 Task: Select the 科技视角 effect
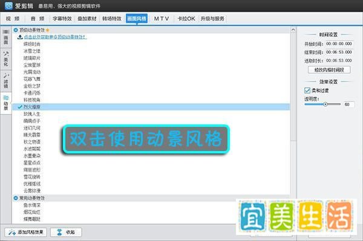click(31, 100)
